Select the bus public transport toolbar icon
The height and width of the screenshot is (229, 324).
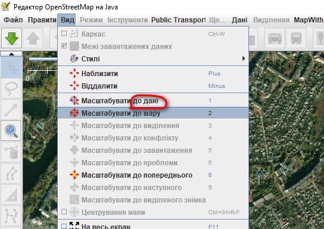pyautogui.click(x=296, y=38)
